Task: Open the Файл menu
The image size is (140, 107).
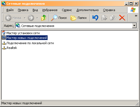Action: (x=10, y=10)
